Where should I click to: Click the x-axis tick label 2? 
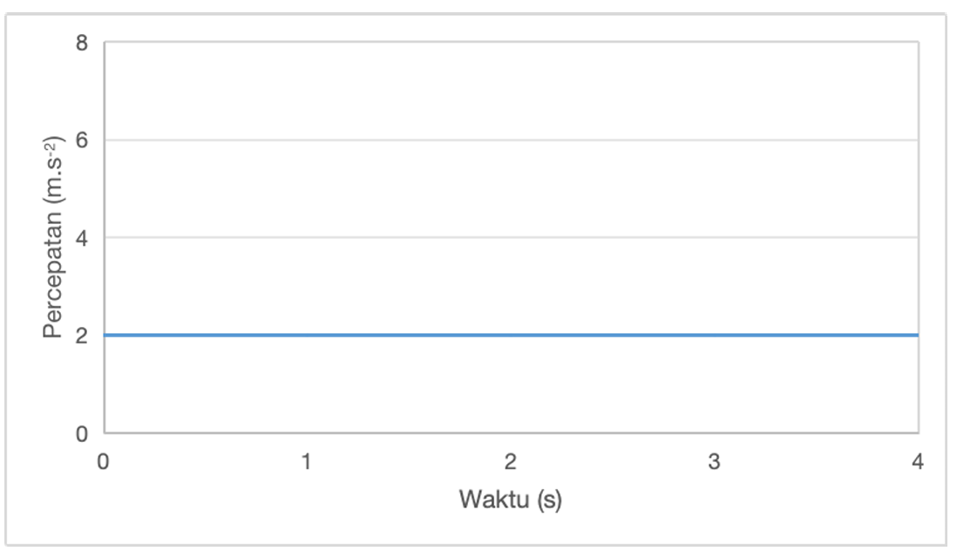(511, 462)
